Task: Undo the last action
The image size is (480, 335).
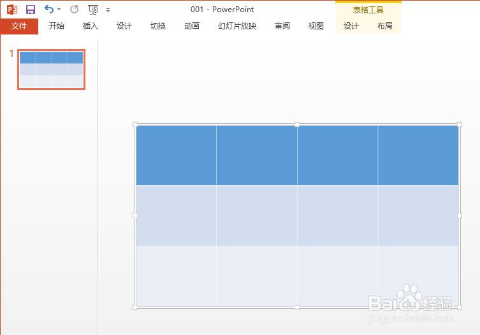Action: pyautogui.click(x=49, y=9)
